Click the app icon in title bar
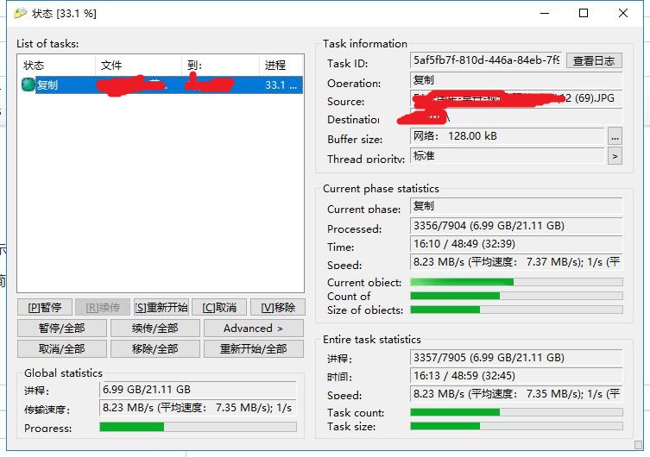The image size is (650, 457). point(20,13)
